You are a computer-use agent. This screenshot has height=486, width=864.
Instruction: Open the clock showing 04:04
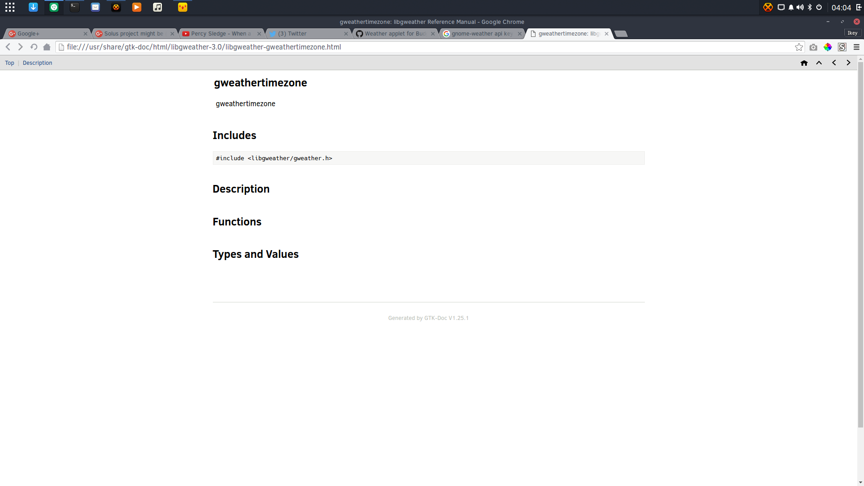click(841, 8)
